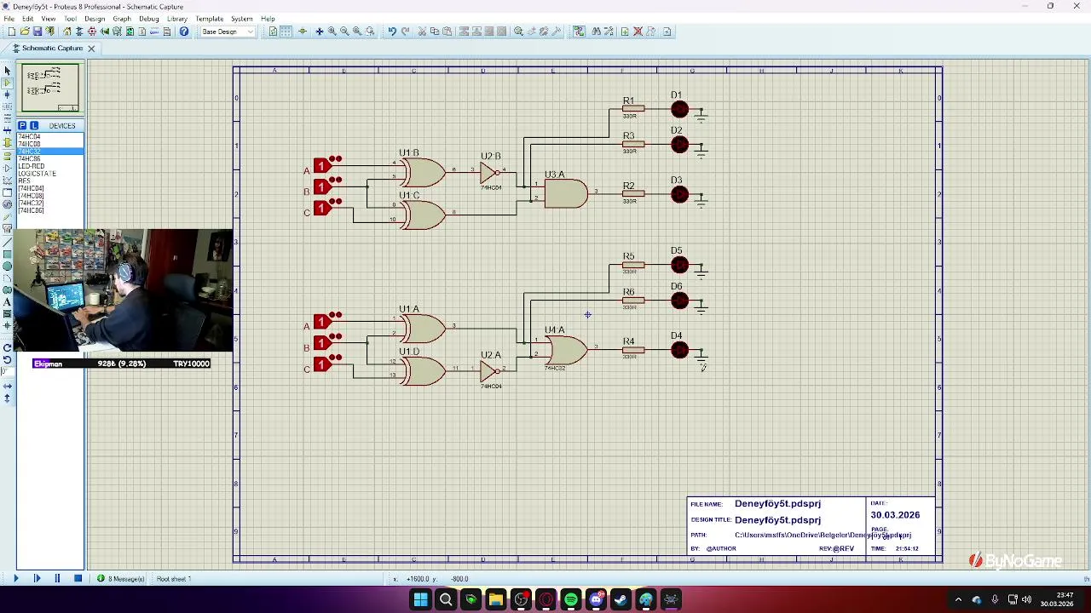Open the L library manager button
This screenshot has height=613, width=1091.
click(x=34, y=125)
